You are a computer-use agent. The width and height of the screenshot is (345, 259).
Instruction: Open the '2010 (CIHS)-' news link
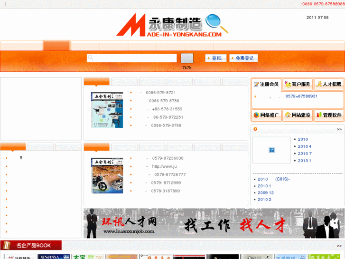coord(274,179)
